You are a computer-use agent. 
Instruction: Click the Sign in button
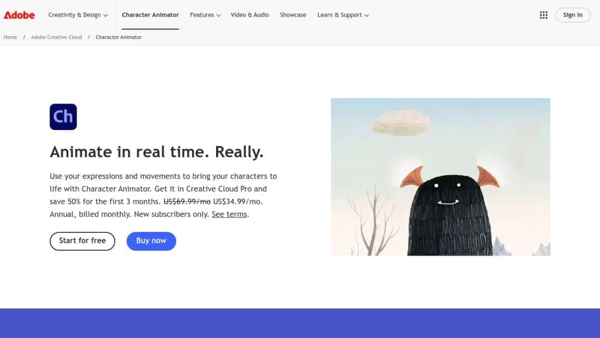click(x=573, y=15)
